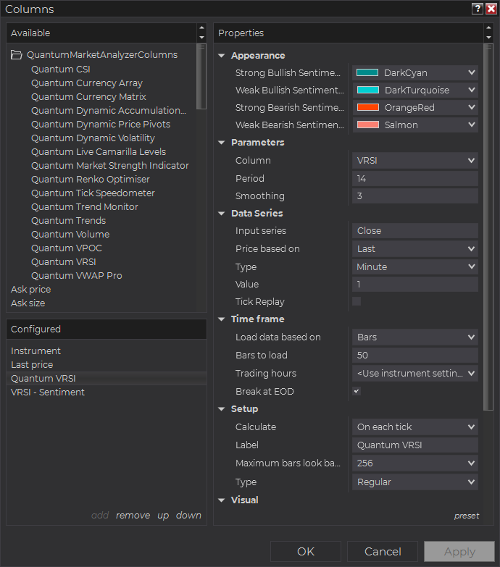Open the Weak Bullish Sentiment color dropdown

click(x=415, y=90)
